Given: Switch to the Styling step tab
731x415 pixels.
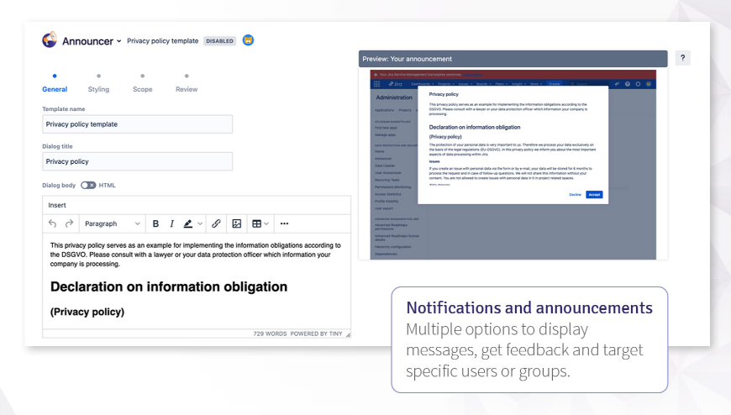Looking at the screenshot, I should point(98,89).
